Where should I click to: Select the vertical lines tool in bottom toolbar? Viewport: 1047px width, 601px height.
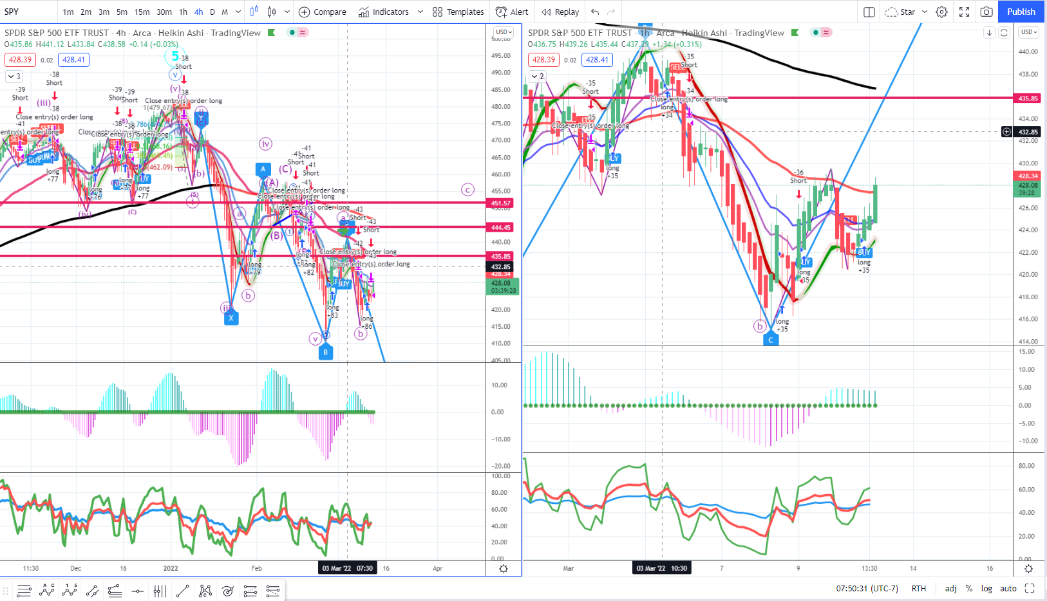160,591
